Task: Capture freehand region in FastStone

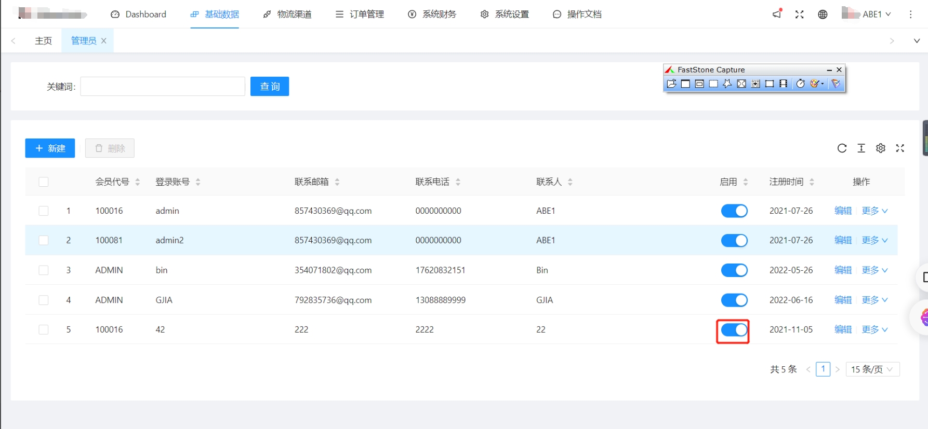Action: pos(727,84)
